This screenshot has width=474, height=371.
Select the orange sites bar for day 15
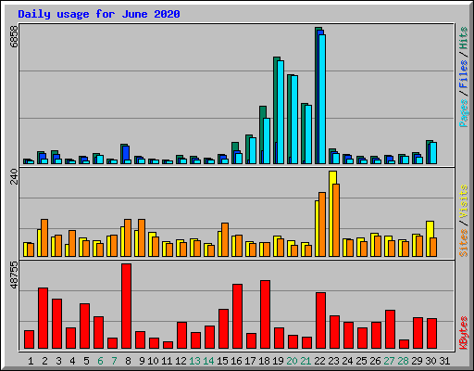pos(225,239)
